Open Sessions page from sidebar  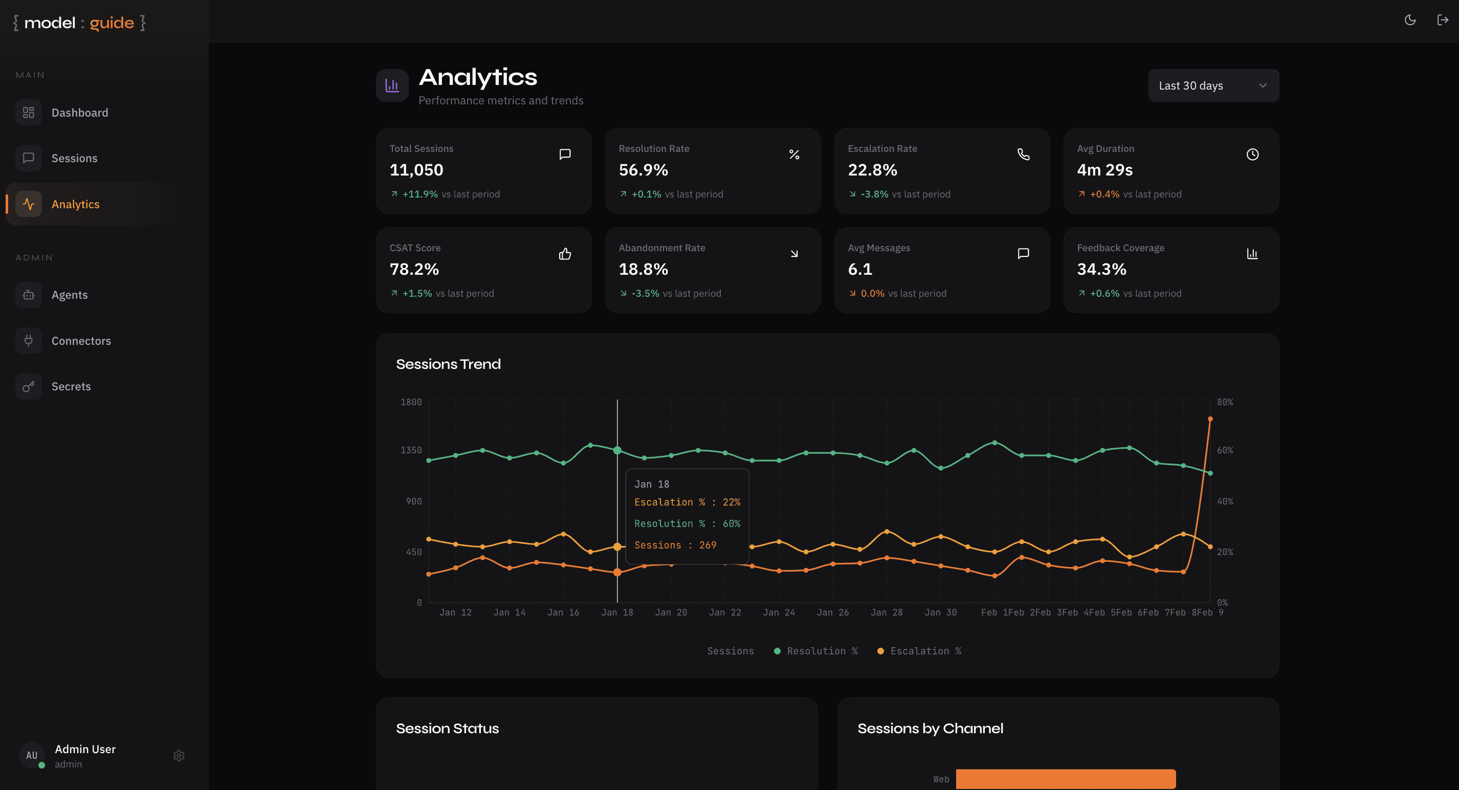(74, 158)
